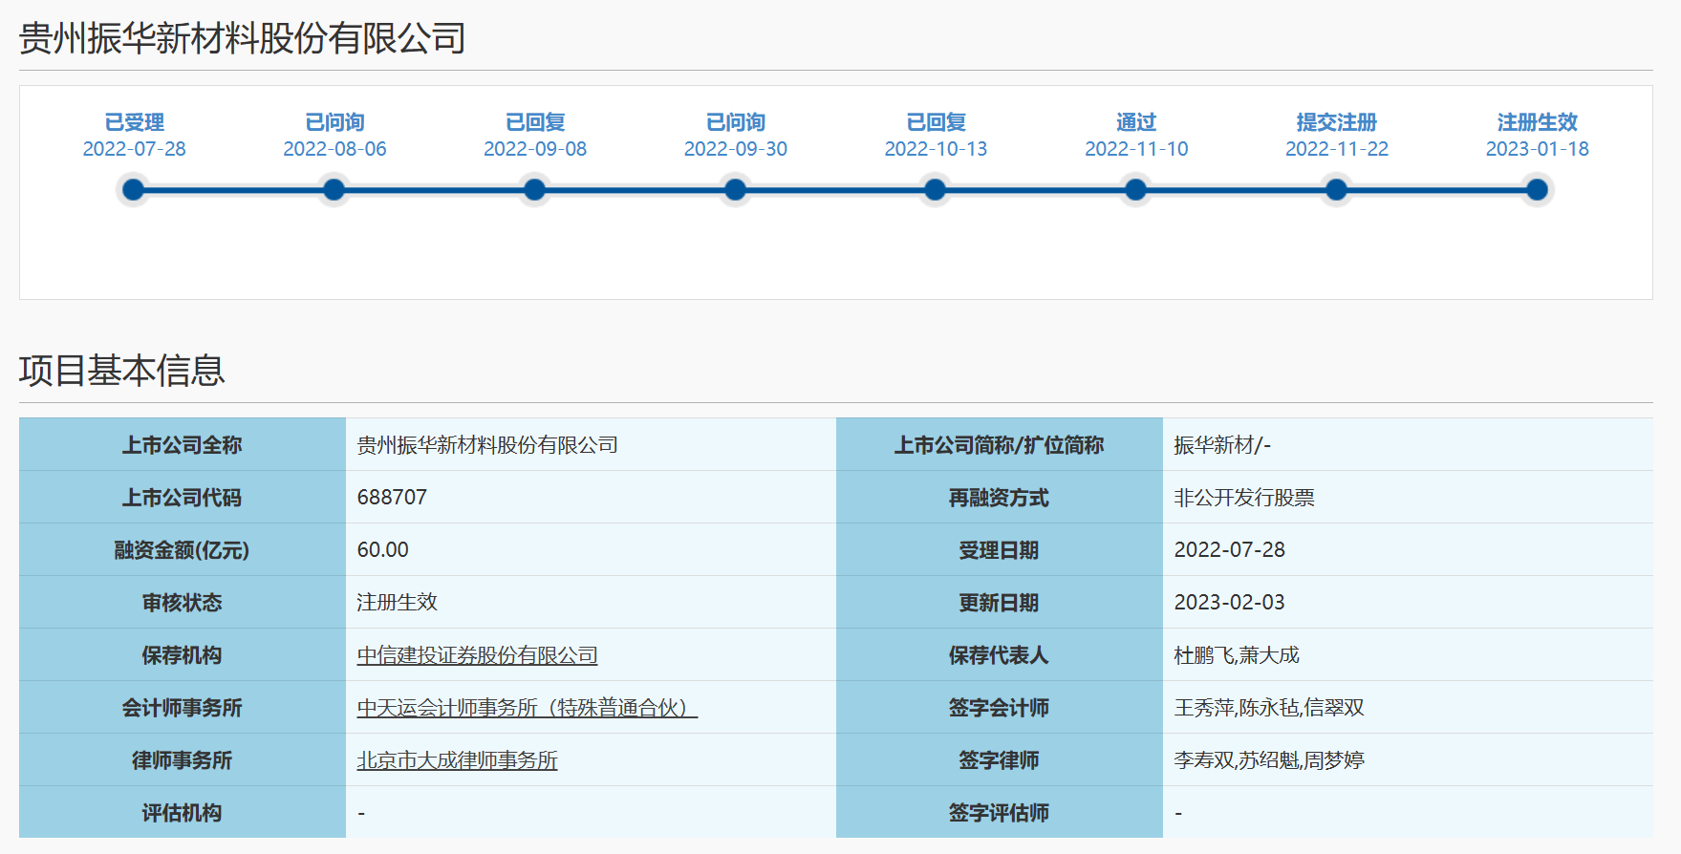Viewport: 1681px width, 854px height.
Task: Click the date 2022-08-06 under 已问询
Action: [x=334, y=149]
